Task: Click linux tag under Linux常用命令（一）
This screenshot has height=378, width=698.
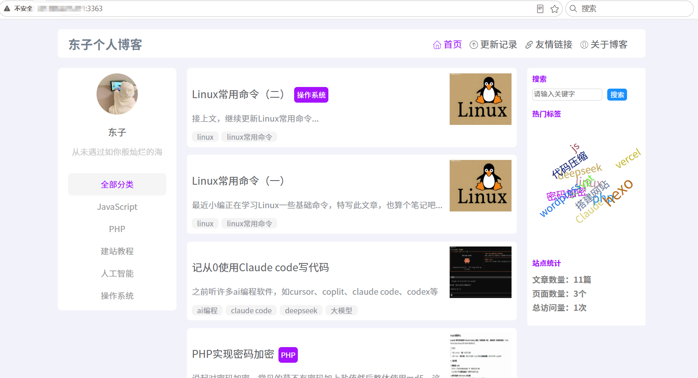Action: 205,223
